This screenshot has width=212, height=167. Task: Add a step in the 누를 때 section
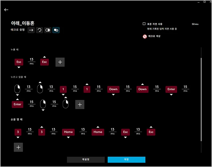tap(60, 62)
